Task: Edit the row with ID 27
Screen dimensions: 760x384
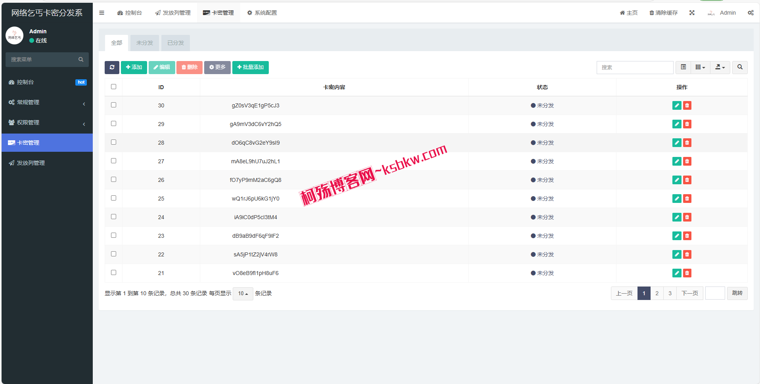Action: pyautogui.click(x=677, y=161)
